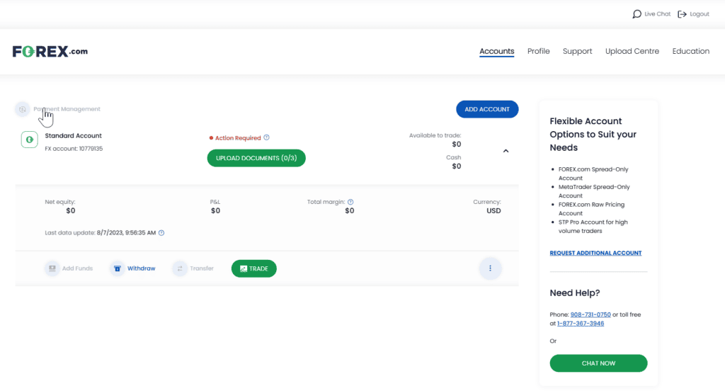
Task: Click the Add Funds icon
Action: [x=52, y=268]
